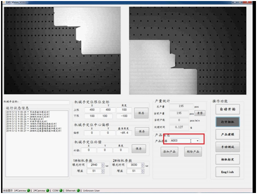The height and width of the screenshot is (194, 257).
Task: Switch interface language with English button
Action: click(x=227, y=172)
